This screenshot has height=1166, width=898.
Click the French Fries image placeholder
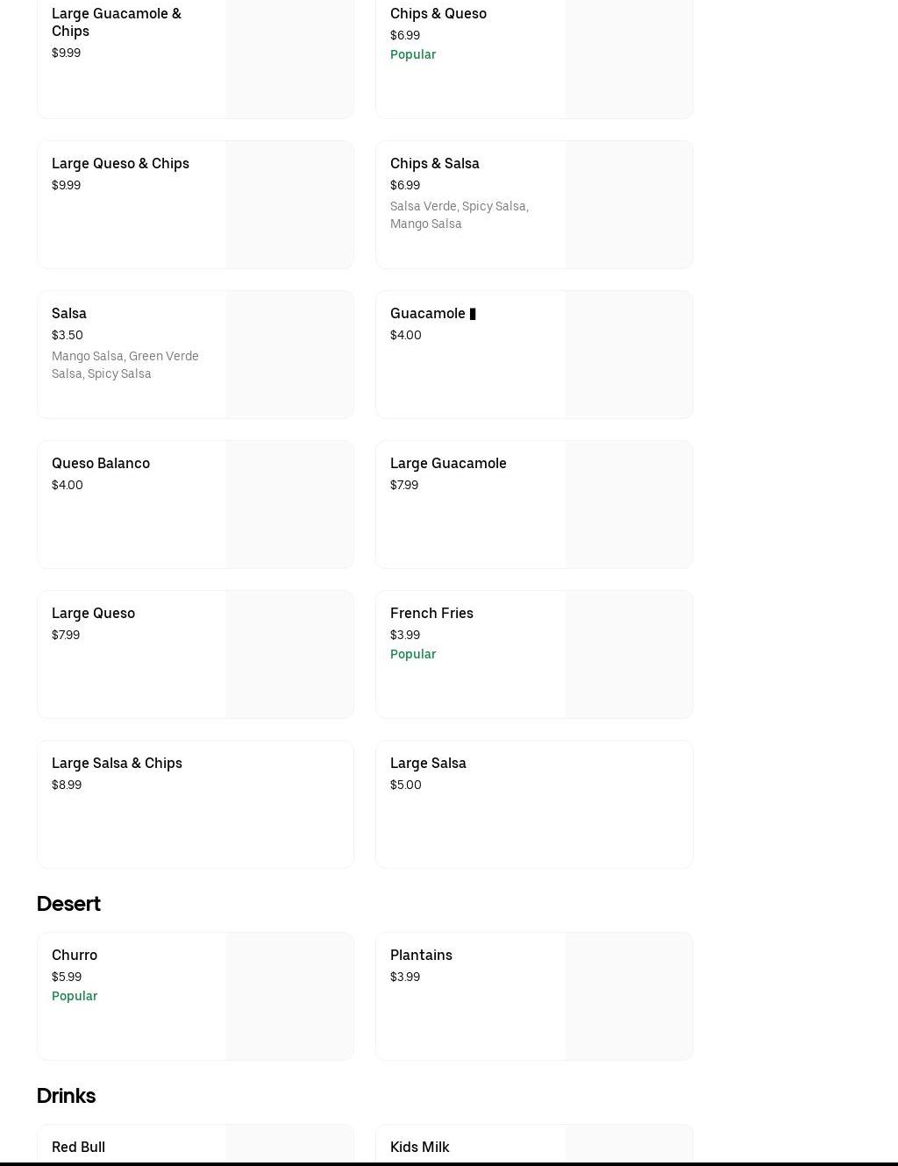(x=629, y=654)
